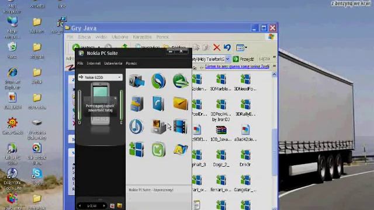Open Contacts blue phone book icon

158,104
